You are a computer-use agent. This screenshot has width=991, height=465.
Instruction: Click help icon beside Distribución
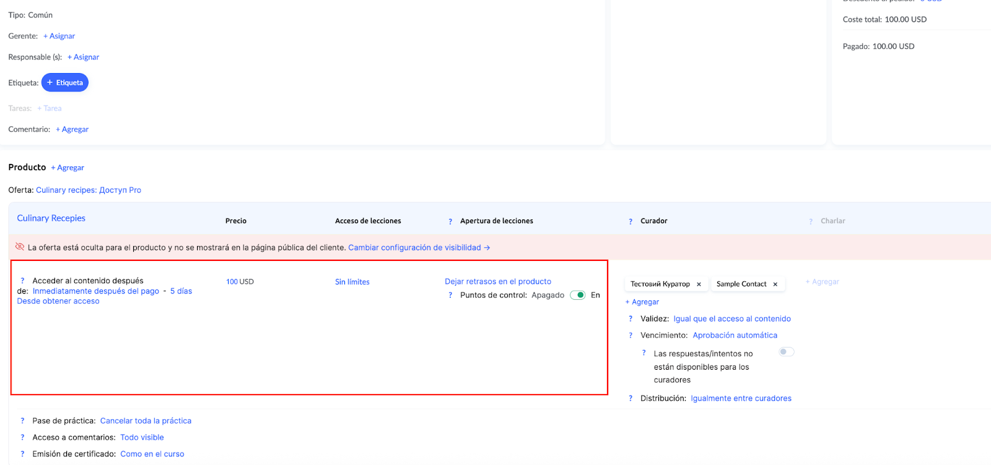point(631,399)
